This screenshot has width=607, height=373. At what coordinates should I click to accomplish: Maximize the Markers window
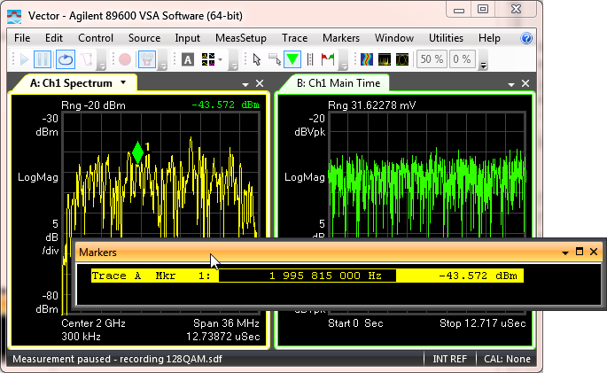point(580,252)
